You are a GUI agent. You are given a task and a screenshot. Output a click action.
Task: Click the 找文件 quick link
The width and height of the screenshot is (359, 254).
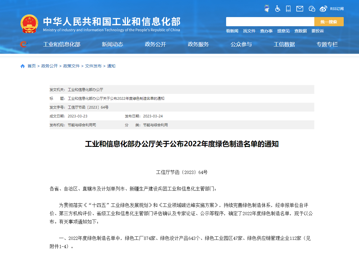pyautogui.click(x=249, y=31)
